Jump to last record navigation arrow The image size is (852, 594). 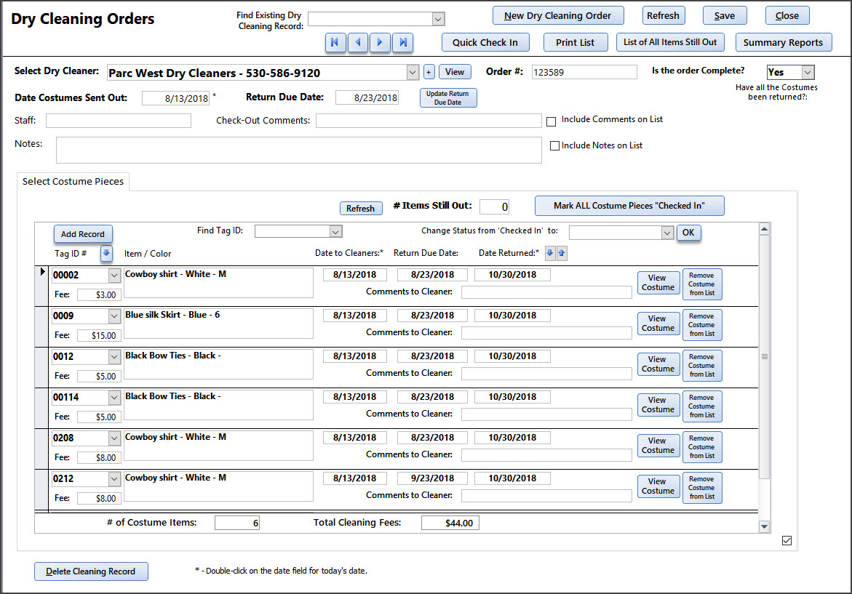coord(403,43)
